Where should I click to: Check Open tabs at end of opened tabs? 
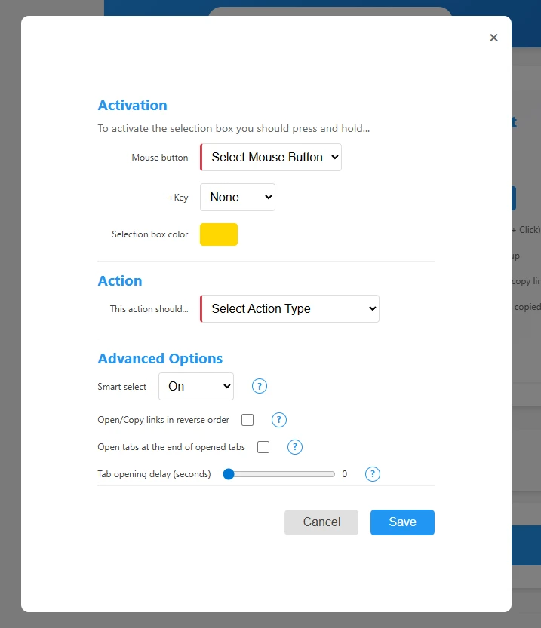tap(263, 447)
